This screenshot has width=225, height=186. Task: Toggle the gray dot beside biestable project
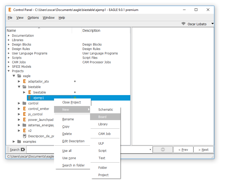[75, 92]
